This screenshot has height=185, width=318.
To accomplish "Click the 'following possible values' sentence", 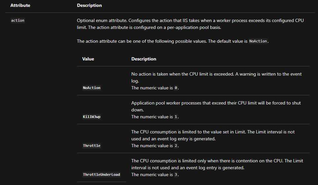I will (x=173, y=41).
